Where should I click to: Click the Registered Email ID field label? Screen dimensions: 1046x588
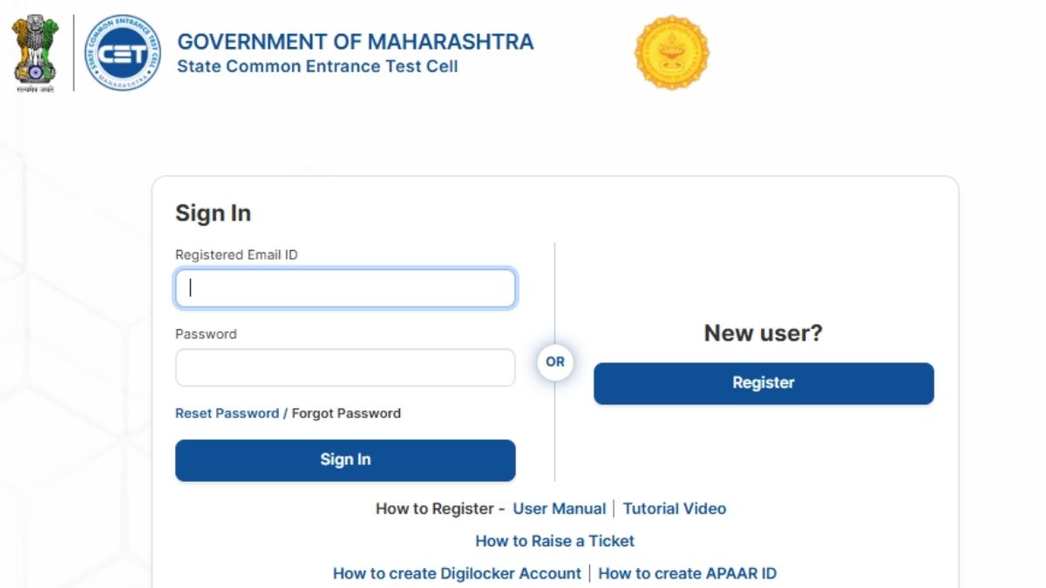[x=236, y=255]
